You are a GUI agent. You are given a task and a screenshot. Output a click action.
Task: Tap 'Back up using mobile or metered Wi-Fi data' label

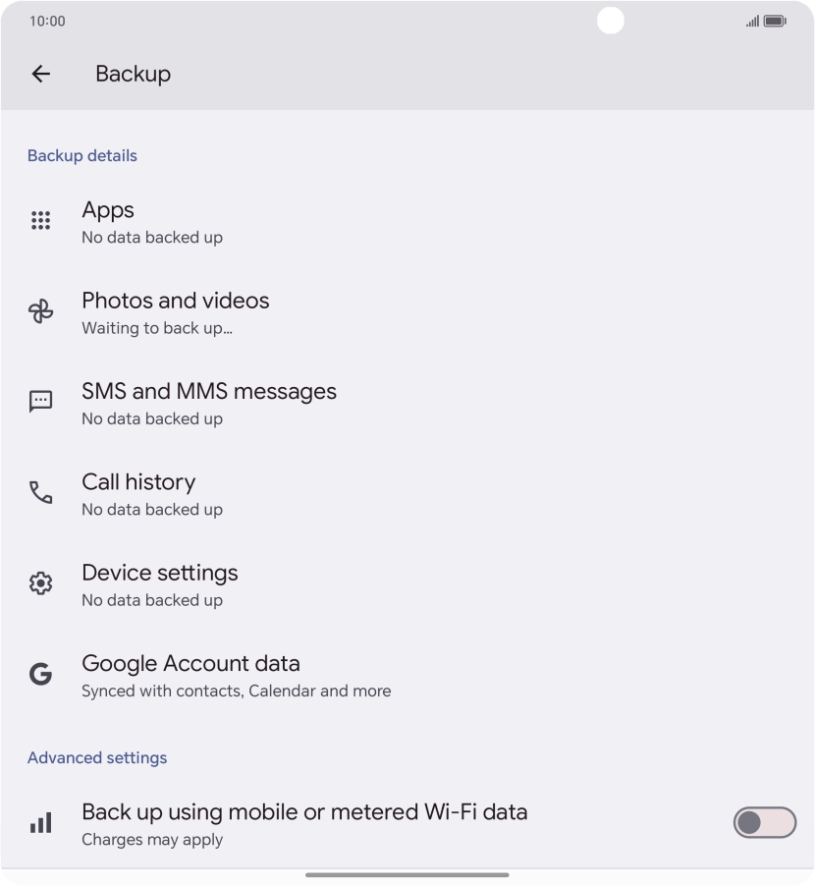[304, 812]
